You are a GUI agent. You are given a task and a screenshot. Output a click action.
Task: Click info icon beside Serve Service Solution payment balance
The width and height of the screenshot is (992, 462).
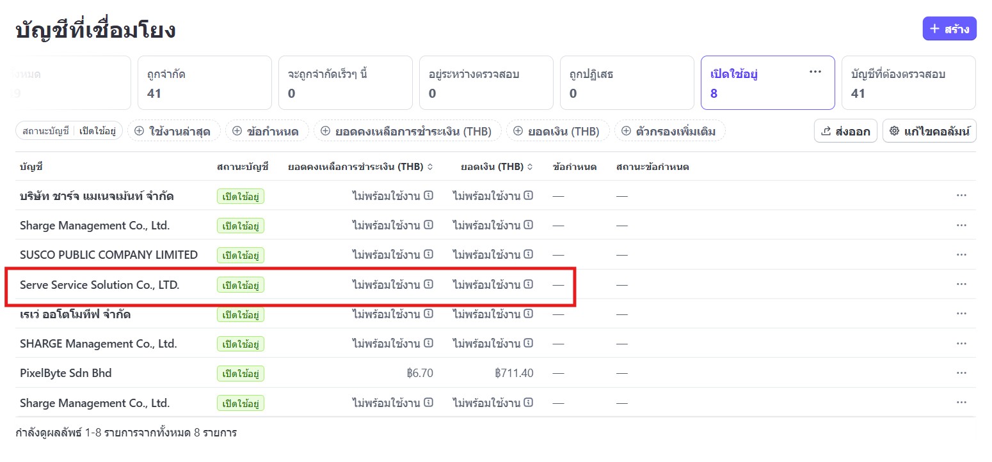pos(428,284)
